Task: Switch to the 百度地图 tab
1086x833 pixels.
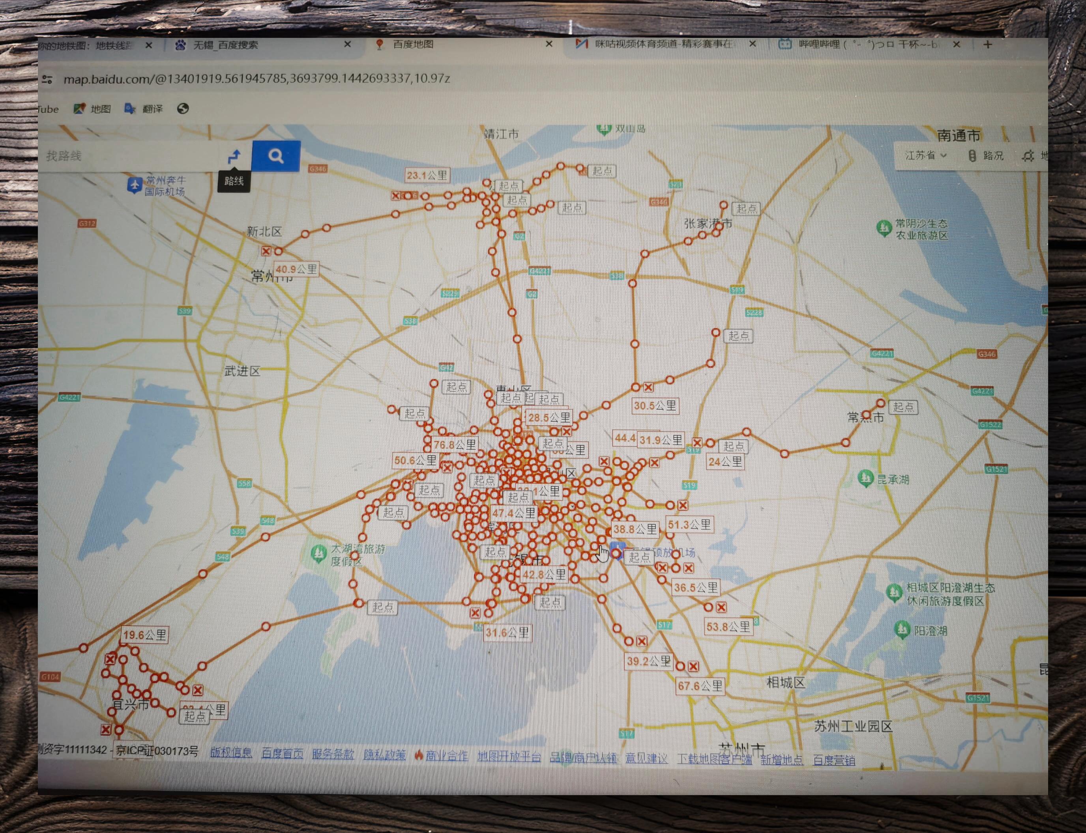Action: tap(464, 45)
